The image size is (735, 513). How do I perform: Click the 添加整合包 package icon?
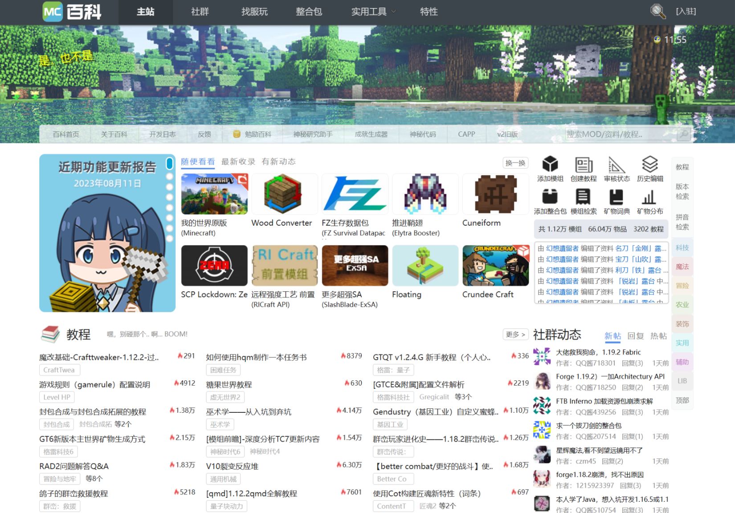click(550, 197)
